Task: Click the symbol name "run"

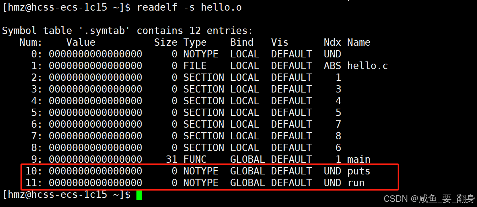Action: 356,183
